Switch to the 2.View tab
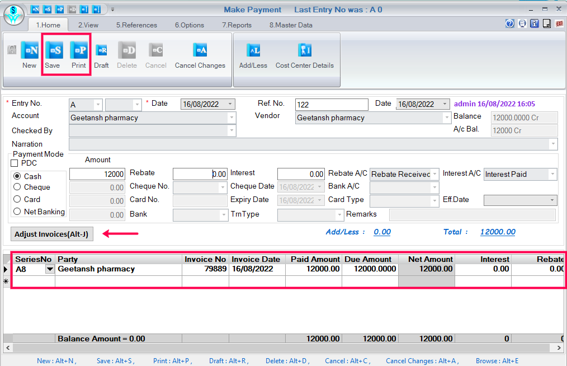This screenshot has height=366, width=567. click(88, 25)
